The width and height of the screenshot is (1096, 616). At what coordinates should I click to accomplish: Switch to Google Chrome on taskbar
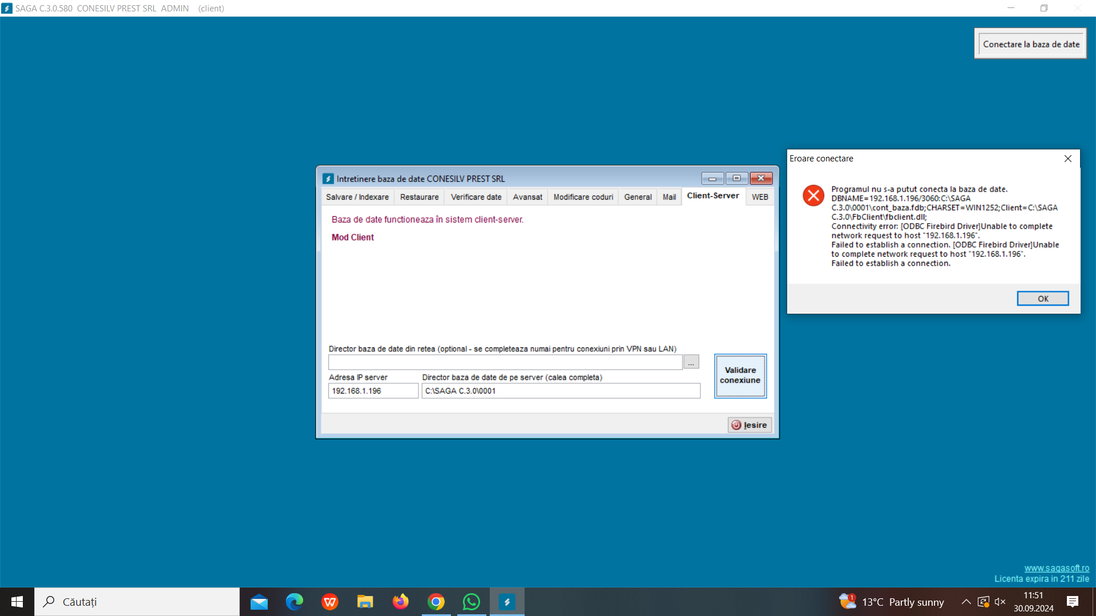click(x=436, y=602)
